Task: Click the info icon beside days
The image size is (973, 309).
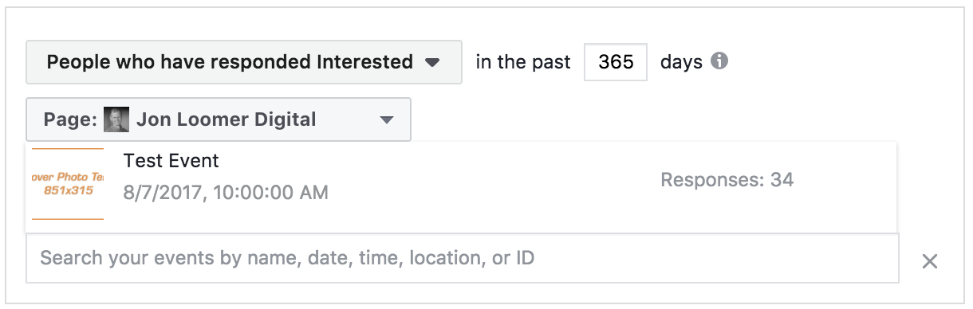Action: [719, 61]
